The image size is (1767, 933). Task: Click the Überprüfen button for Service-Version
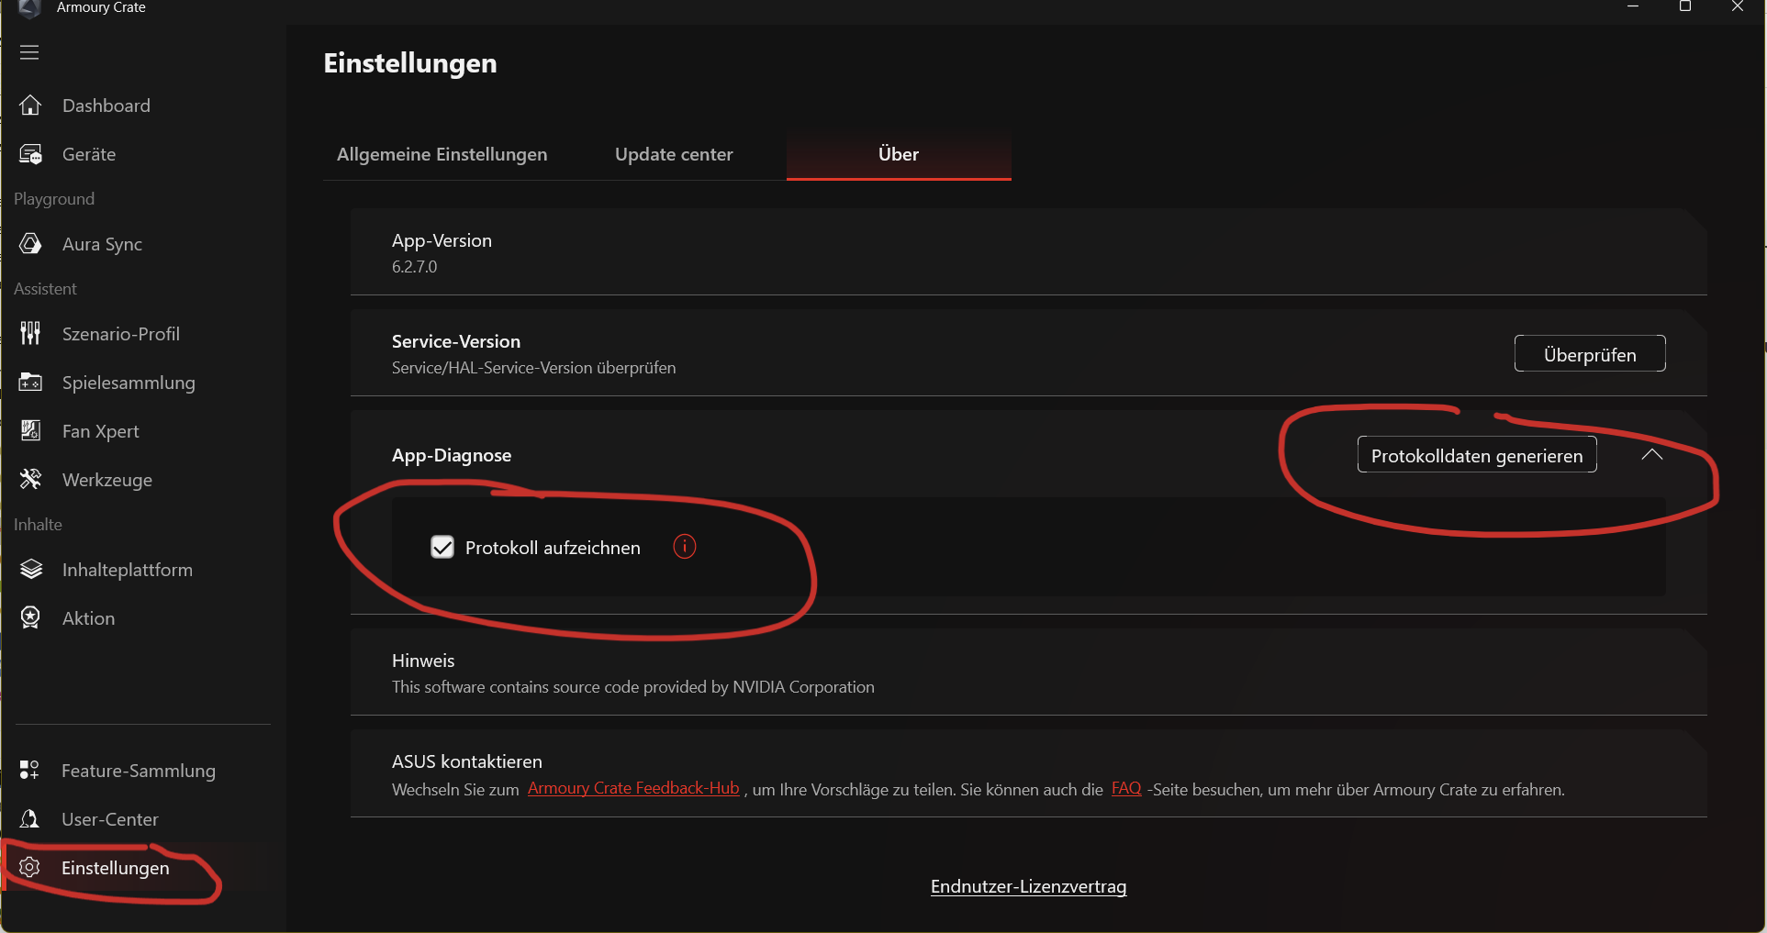(1589, 353)
